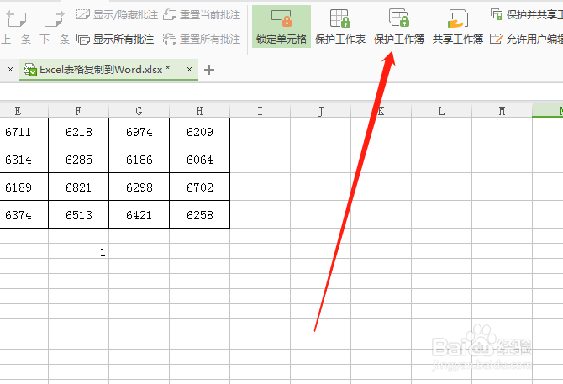
Task: Toggle 显示/隐藏批注 show/hide comment
Action: (117, 15)
